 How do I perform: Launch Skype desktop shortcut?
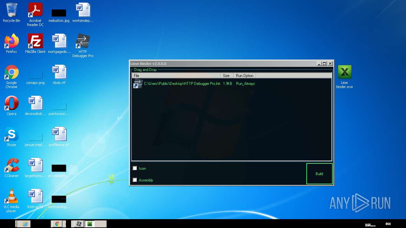pos(11,137)
